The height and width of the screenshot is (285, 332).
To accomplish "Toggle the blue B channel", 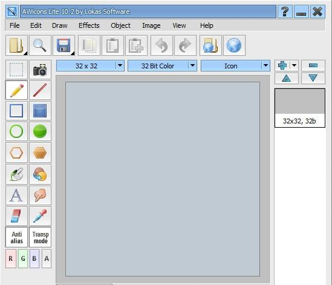I will tap(34, 258).
